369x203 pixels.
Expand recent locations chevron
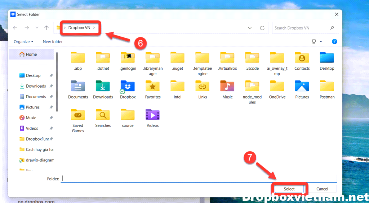pos(37,28)
